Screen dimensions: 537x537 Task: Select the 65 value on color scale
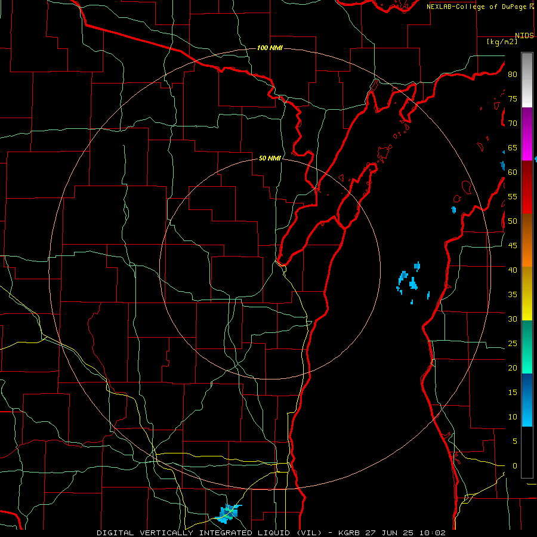[x=513, y=147]
